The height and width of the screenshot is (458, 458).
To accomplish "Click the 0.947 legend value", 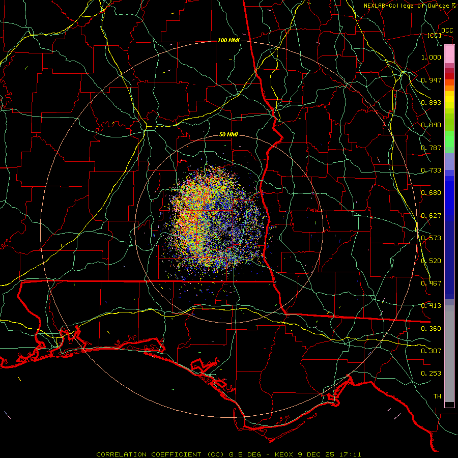I will point(431,80).
